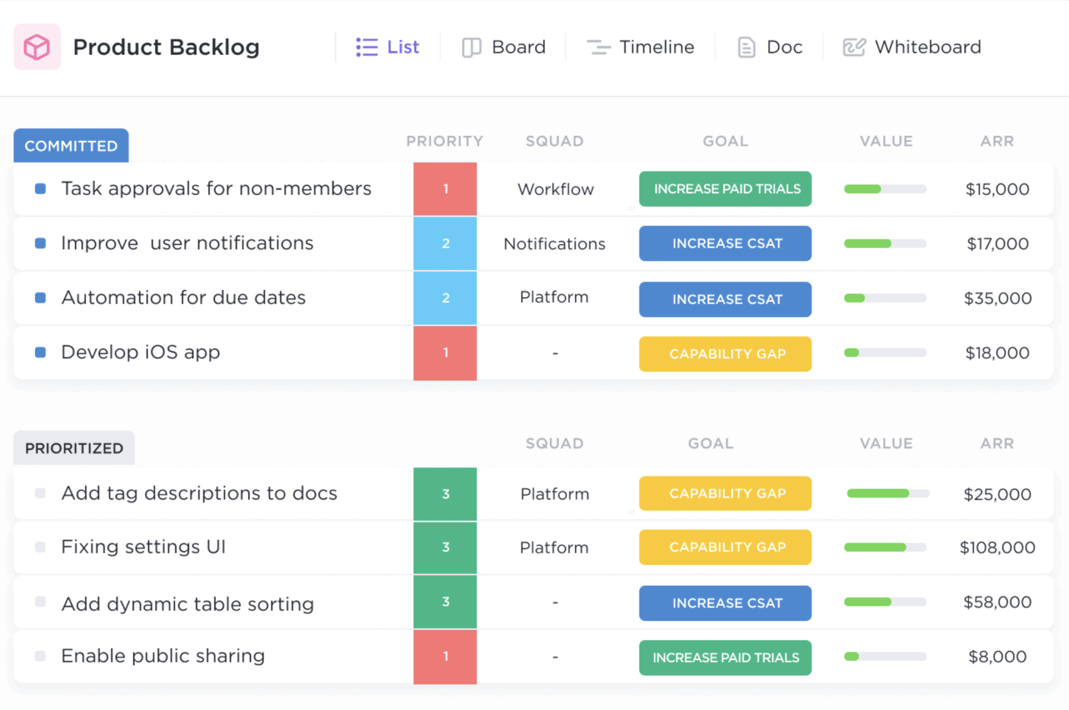Open the Improve user notifications task
The height and width of the screenshot is (710, 1069).
pos(187,243)
